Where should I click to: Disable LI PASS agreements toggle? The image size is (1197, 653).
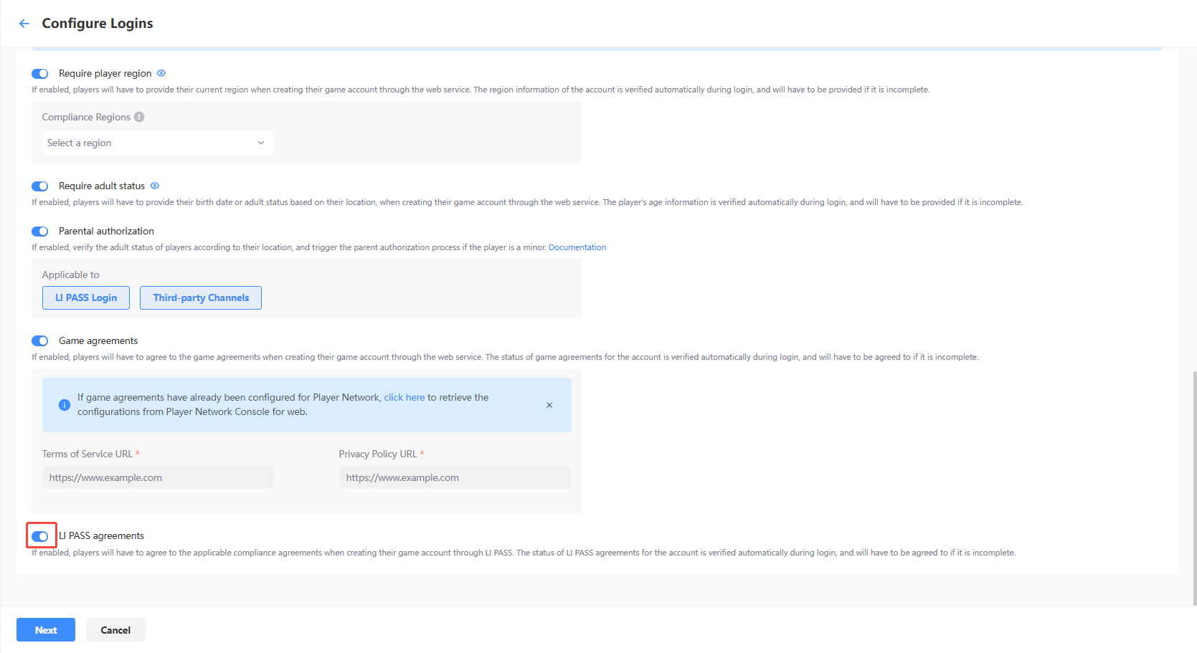pos(40,536)
